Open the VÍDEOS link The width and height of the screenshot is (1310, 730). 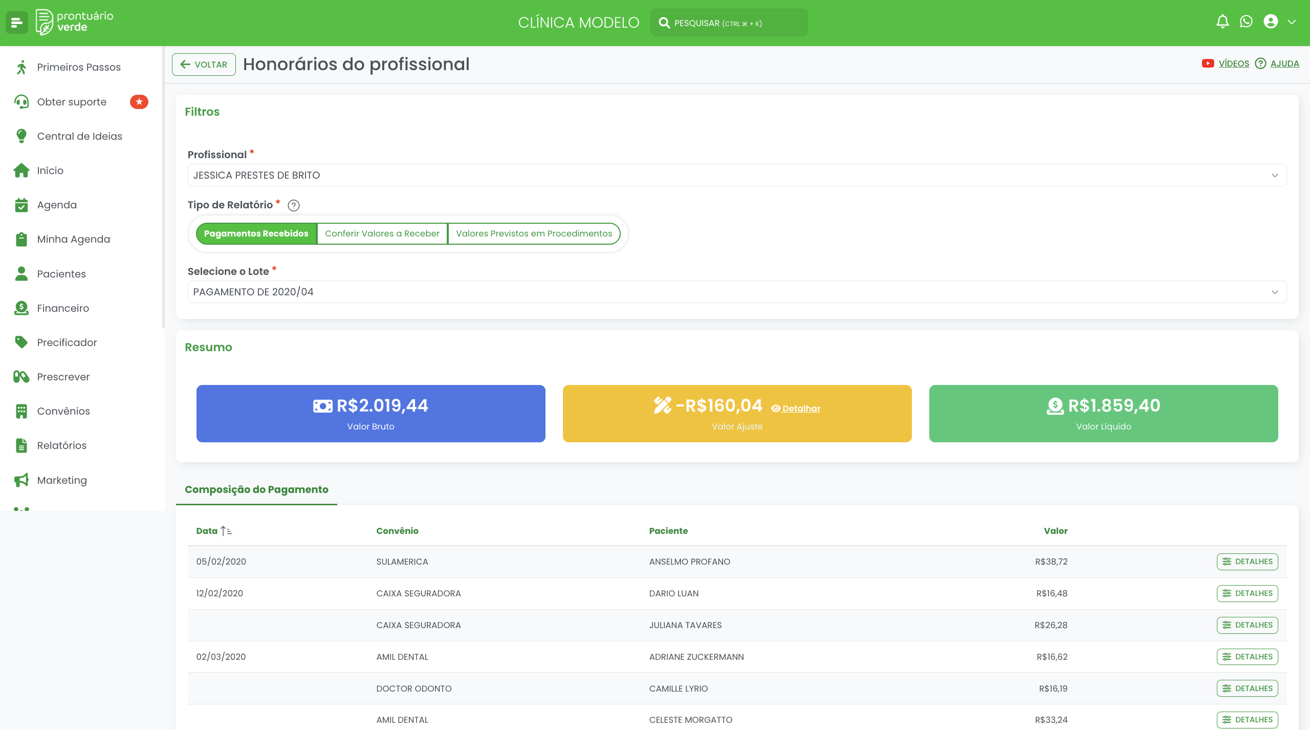(1234, 63)
